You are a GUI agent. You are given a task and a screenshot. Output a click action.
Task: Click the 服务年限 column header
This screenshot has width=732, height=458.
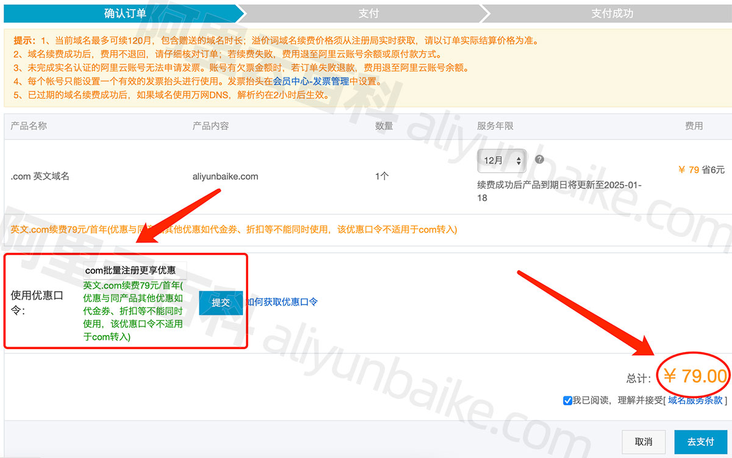495,126
